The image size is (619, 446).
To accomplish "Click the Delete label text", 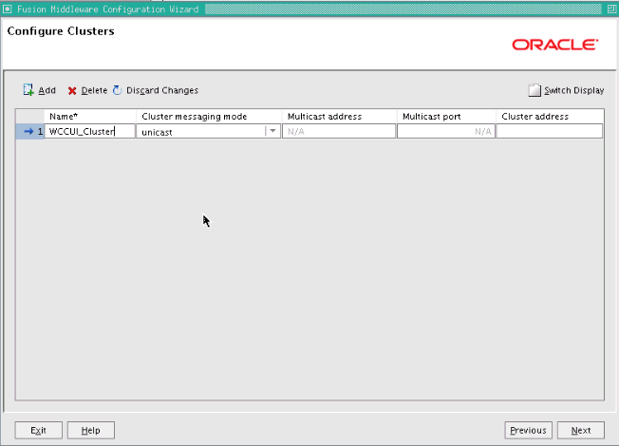I will click(94, 90).
